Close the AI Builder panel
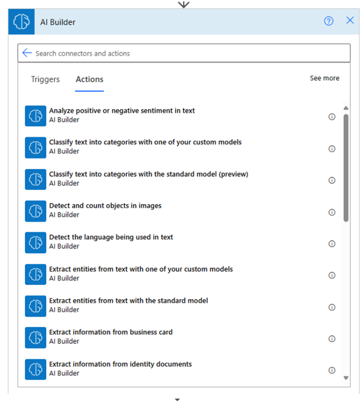The width and height of the screenshot is (363, 401). point(350,21)
